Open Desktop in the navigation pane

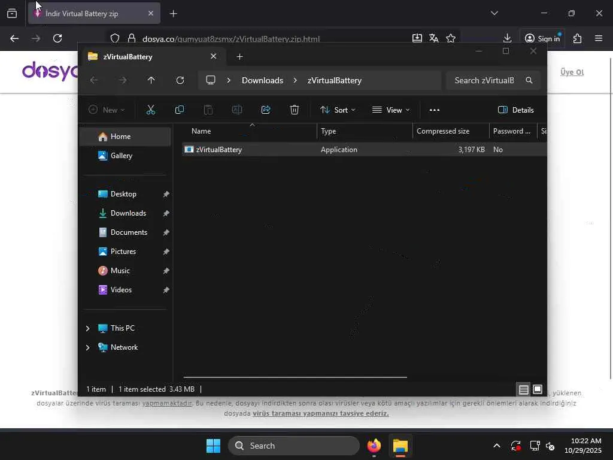point(125,194)
